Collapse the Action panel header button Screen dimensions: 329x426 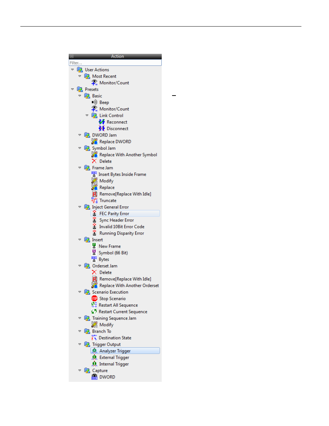(x=72, y=56)
